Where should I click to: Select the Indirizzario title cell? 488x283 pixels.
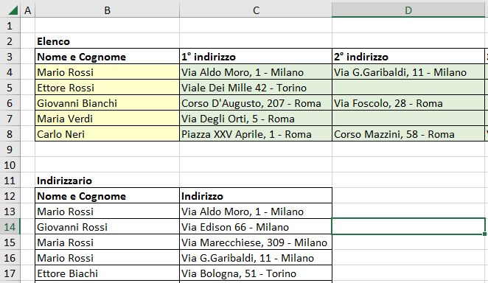tap(108, 181)
